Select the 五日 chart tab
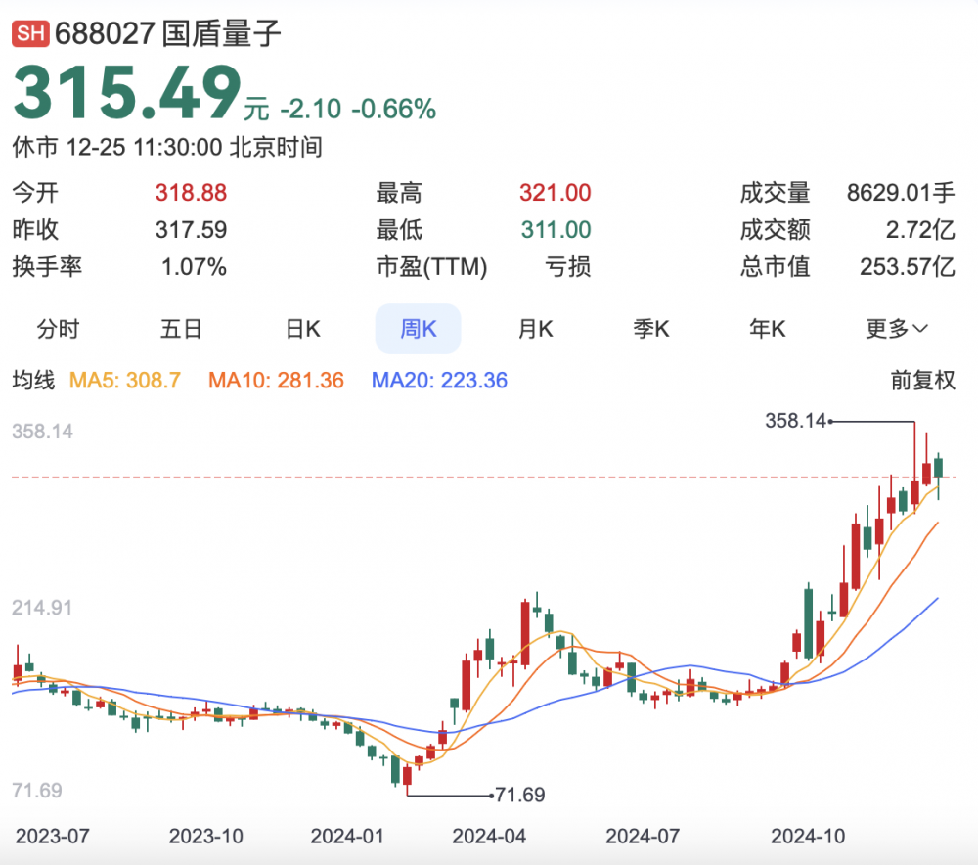Viewport: 978px width, 865px height. pos(181,329)
